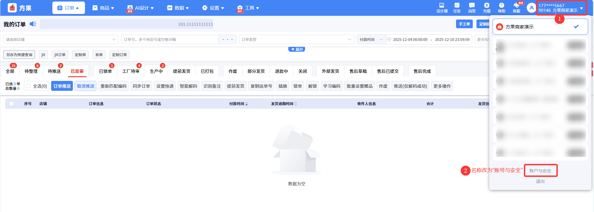
Task: Select the 方果商家演示 checked account entry
Action: coord(540,27)
